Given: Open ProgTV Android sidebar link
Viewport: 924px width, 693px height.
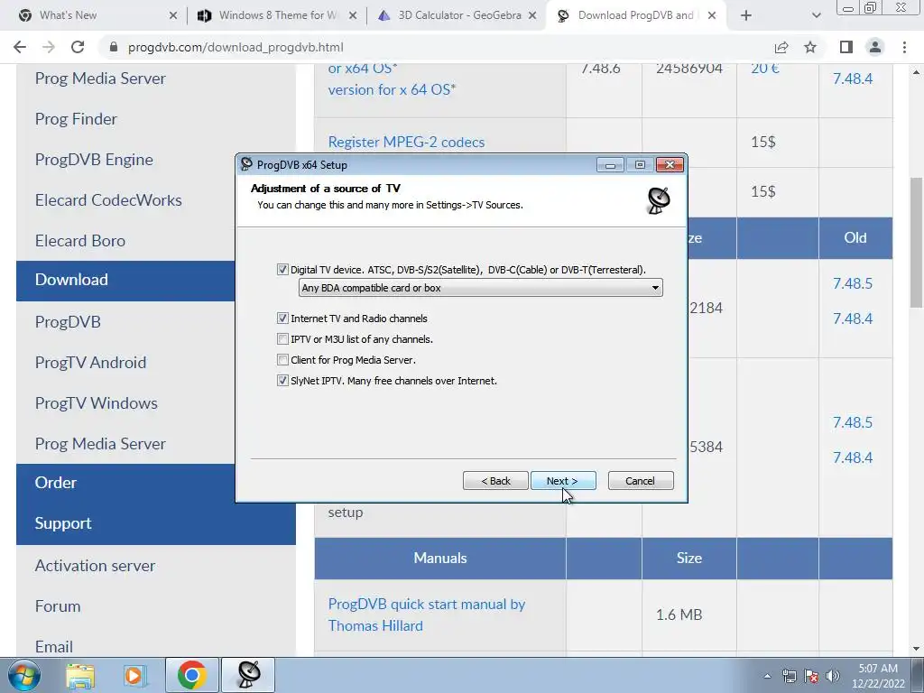Looking at the screenshot, I should point(90,363).
